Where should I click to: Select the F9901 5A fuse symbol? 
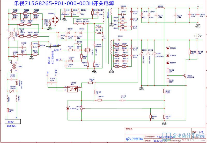(8, 110)
